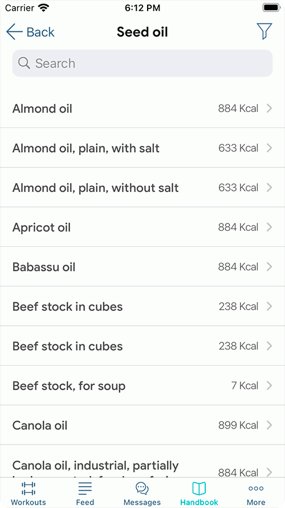Open Messages chat bubble icon

point(142,488)
